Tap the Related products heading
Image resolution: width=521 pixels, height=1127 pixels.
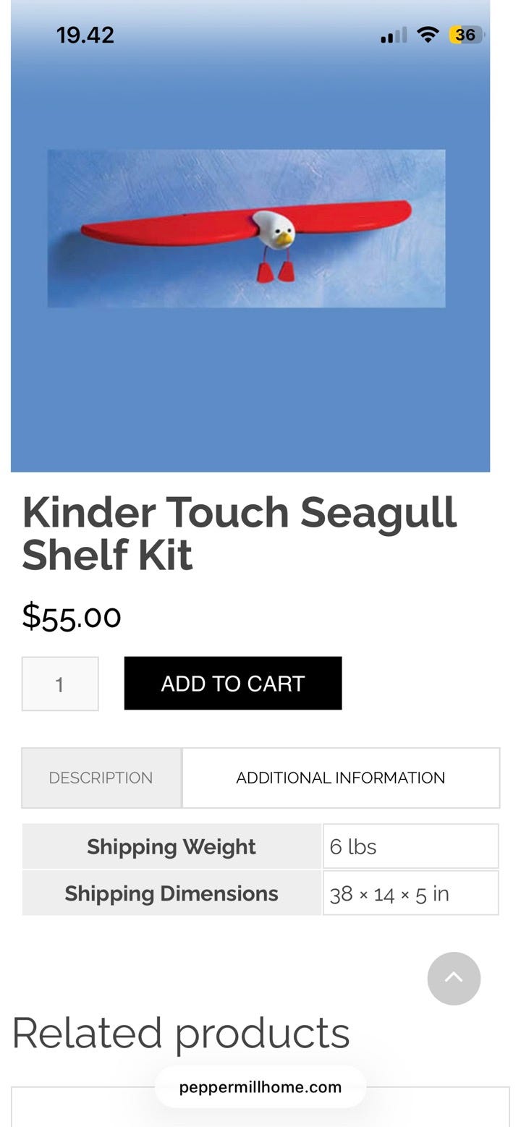(181, 1032)
